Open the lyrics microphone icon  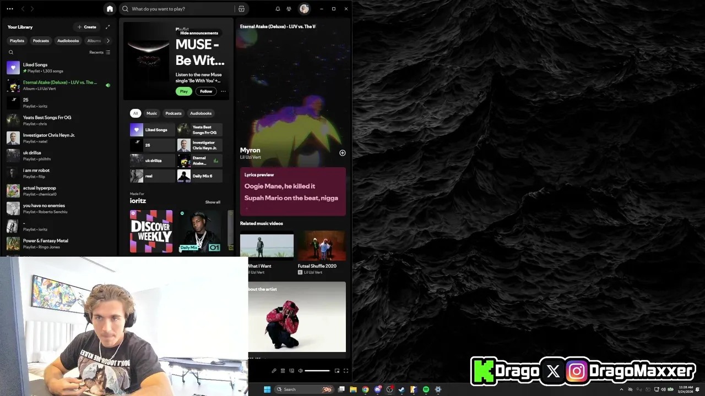[x=274, y=371]
